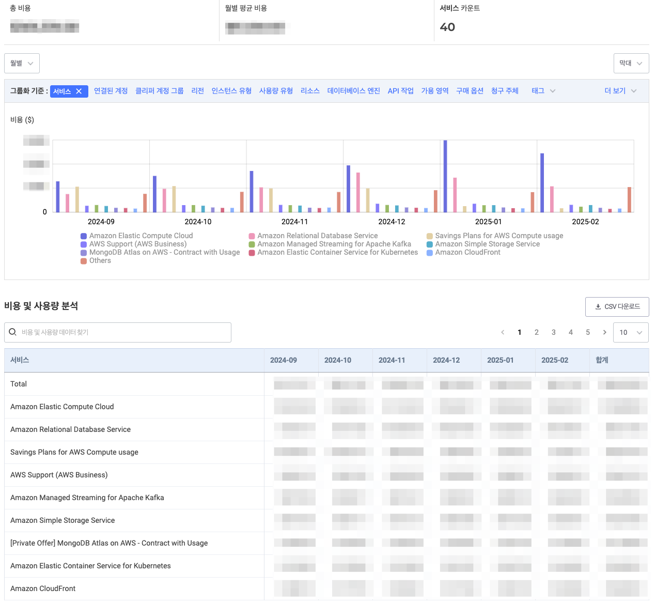The height and width of the screenshot is (605, 656).
Task: Select the Total table row
Action: 326,384
